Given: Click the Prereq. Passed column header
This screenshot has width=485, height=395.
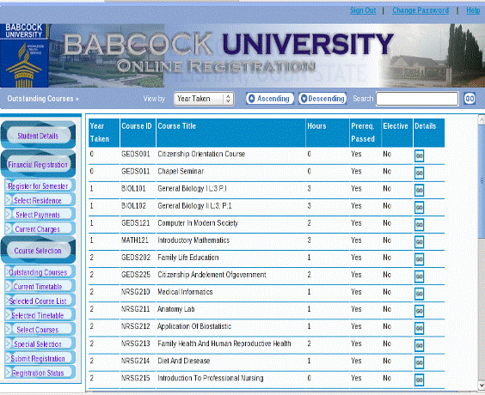Looking at the screenshot, I should [365, 132].
